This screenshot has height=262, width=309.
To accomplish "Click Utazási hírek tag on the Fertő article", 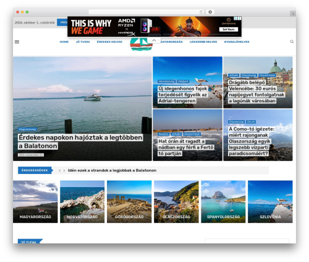I will pyautogui.click(x=192, y=134).
